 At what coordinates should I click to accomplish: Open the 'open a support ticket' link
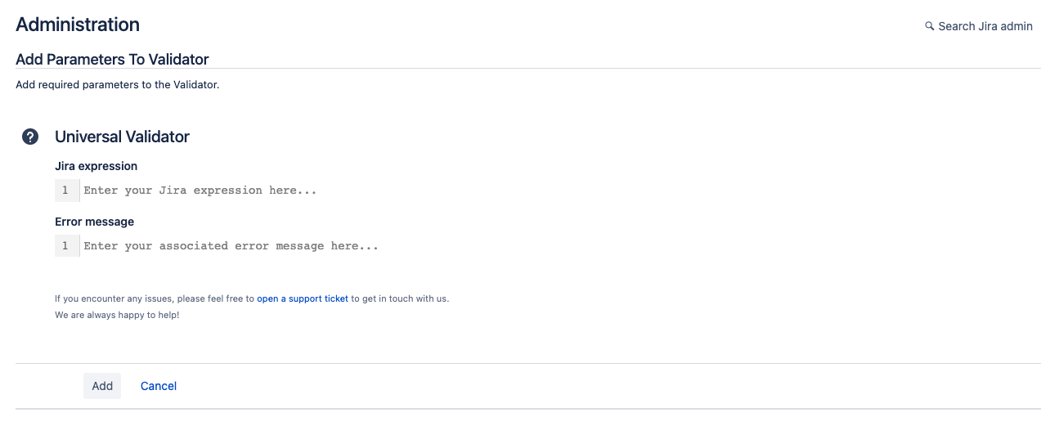pyautogui.click(x=303, y=298)
